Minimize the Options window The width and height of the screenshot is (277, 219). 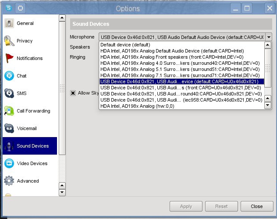(235, 8)
